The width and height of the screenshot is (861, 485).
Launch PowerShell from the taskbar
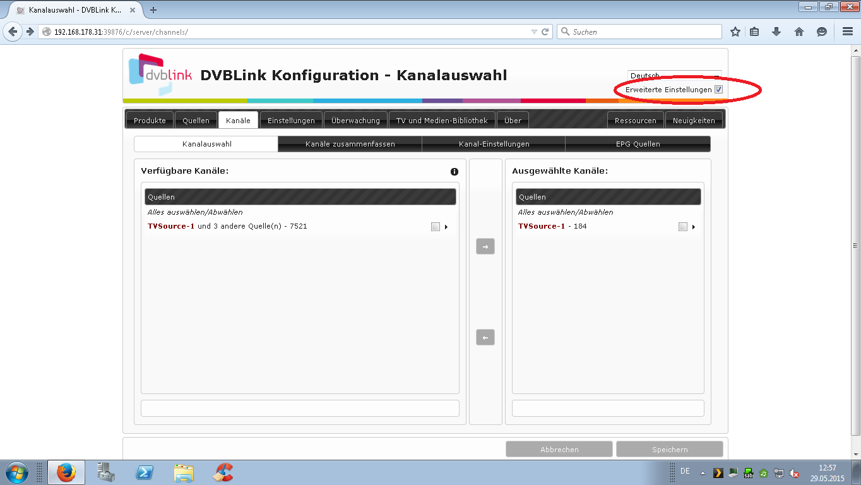click(145, 472)
